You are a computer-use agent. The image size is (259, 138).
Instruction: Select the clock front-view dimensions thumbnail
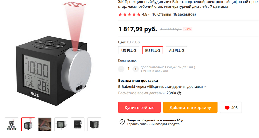click(x=61, y=124)
